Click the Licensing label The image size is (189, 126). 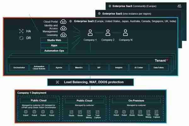point(52,35)
